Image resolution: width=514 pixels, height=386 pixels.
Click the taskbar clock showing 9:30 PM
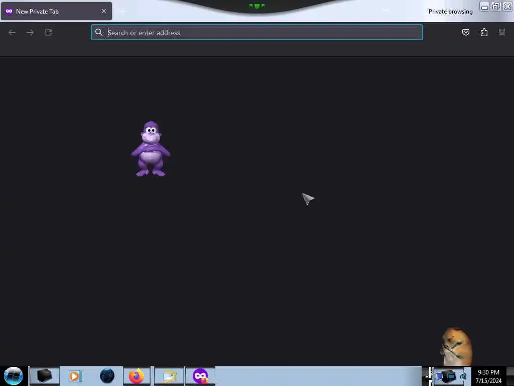pos(488,376)
